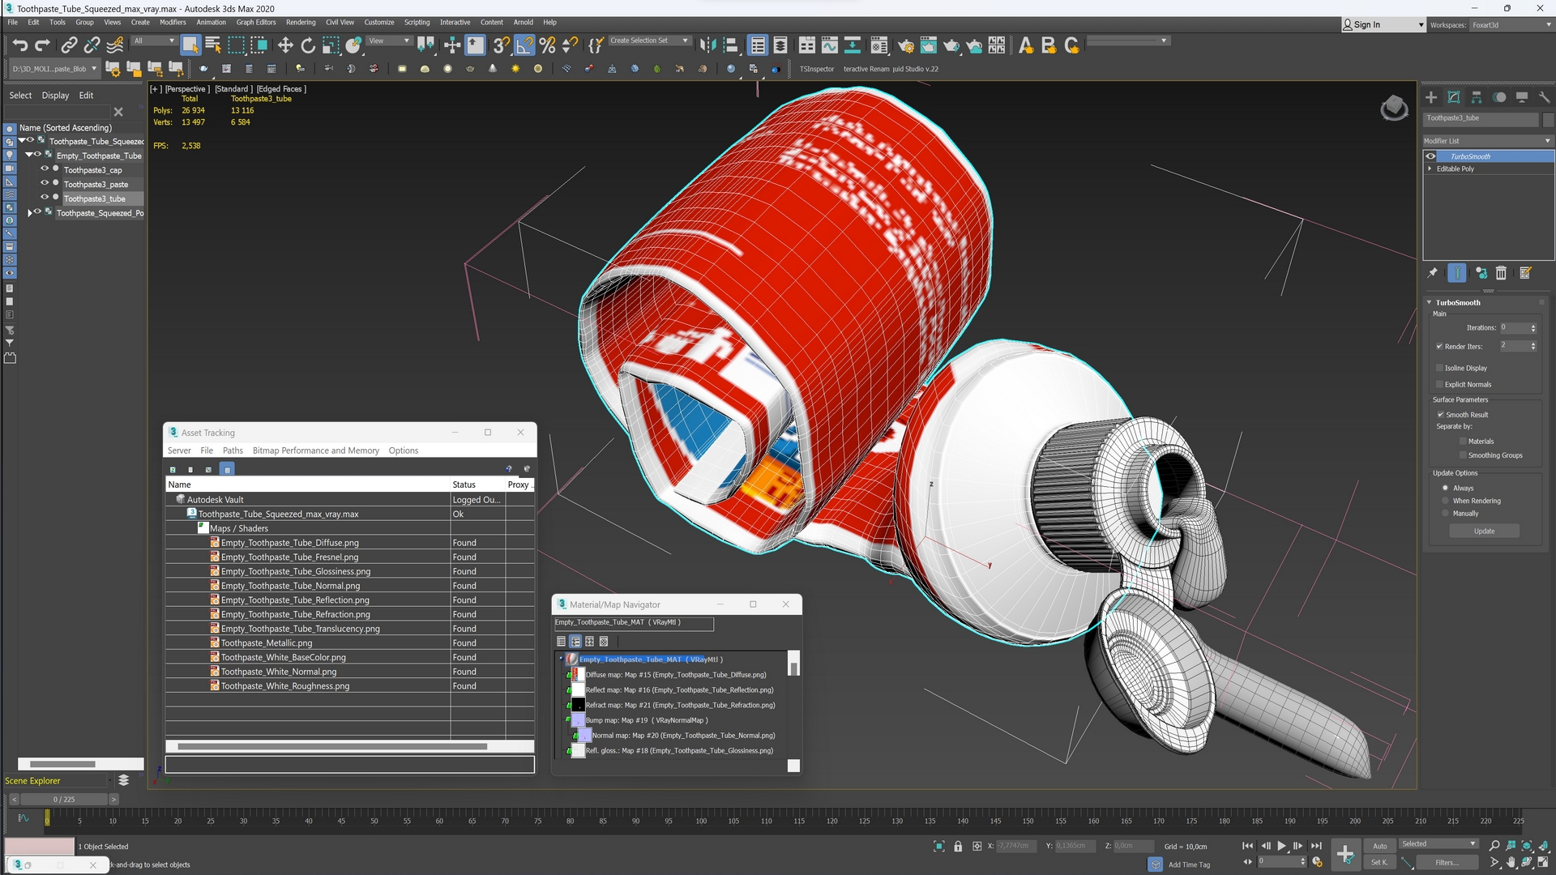Enable the Isoline Display checkbox

coord(1439,368)
